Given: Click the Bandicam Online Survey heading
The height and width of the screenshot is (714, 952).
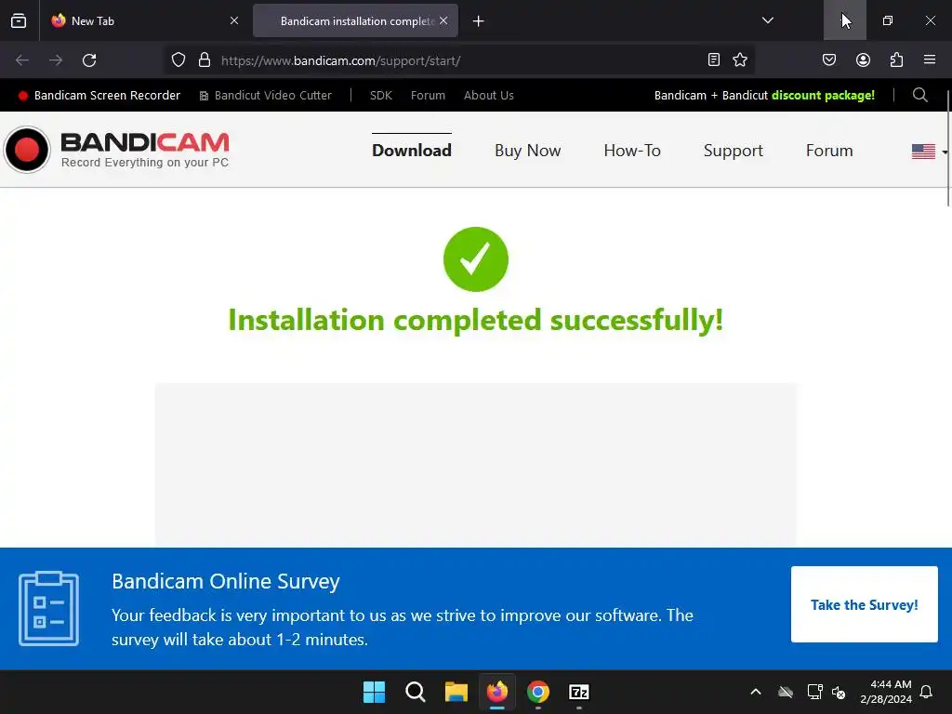Looking at the screenshot, I should pos(225,581).
